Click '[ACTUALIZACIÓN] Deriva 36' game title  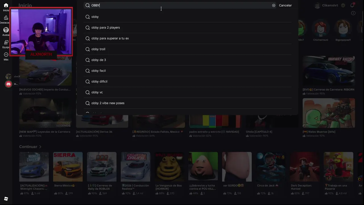pos(94,132)
